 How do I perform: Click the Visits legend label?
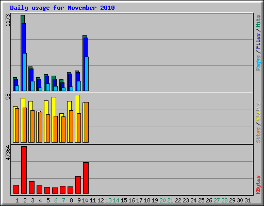(258, 112)
